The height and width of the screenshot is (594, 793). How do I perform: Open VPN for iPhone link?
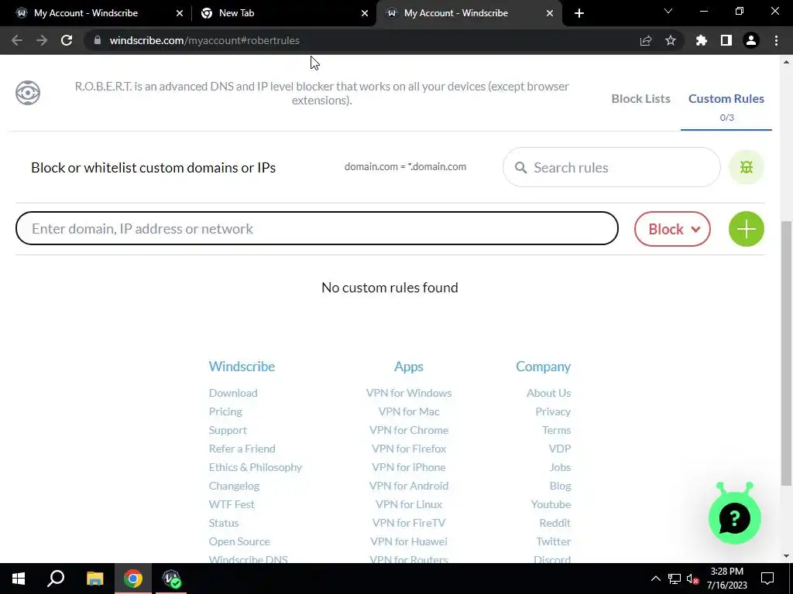point(409,467)
